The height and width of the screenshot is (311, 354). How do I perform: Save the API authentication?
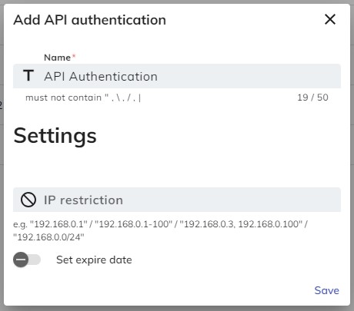(x=326, y=290)
